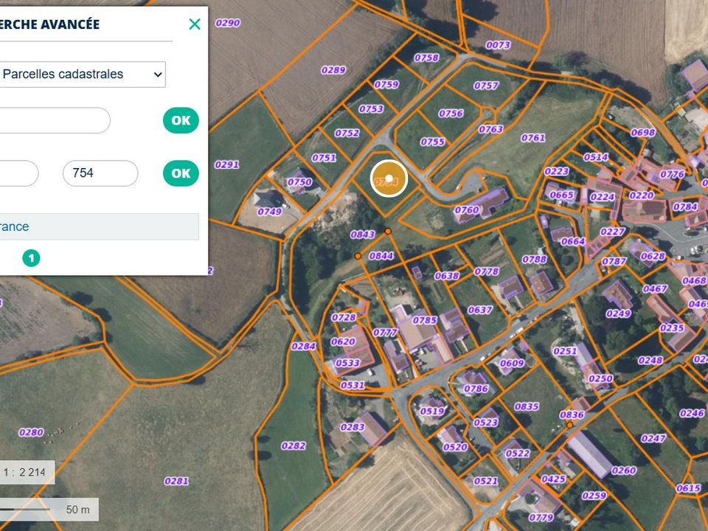Select parcel label 0788

pos(534,259)
